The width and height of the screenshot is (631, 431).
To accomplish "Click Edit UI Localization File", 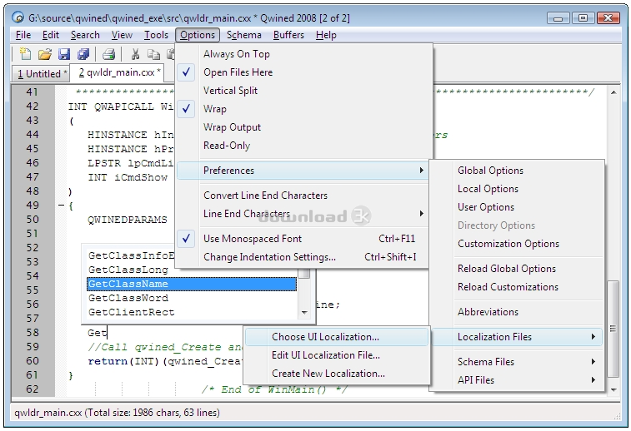I will point(337,355).
